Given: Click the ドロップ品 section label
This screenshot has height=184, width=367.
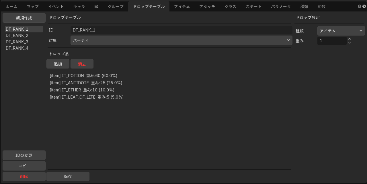Looking at the screenshot, I should click(x=59, y=54).
